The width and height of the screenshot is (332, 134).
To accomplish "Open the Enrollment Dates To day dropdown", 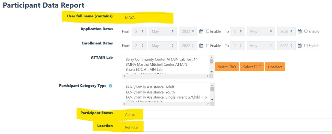I will [238, 46].
